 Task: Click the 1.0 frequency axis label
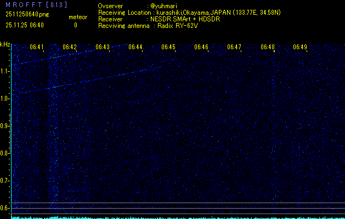[x=5, y=99]
